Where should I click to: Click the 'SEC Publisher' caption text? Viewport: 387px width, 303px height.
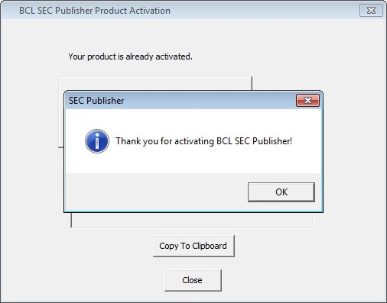coord(96,101)
